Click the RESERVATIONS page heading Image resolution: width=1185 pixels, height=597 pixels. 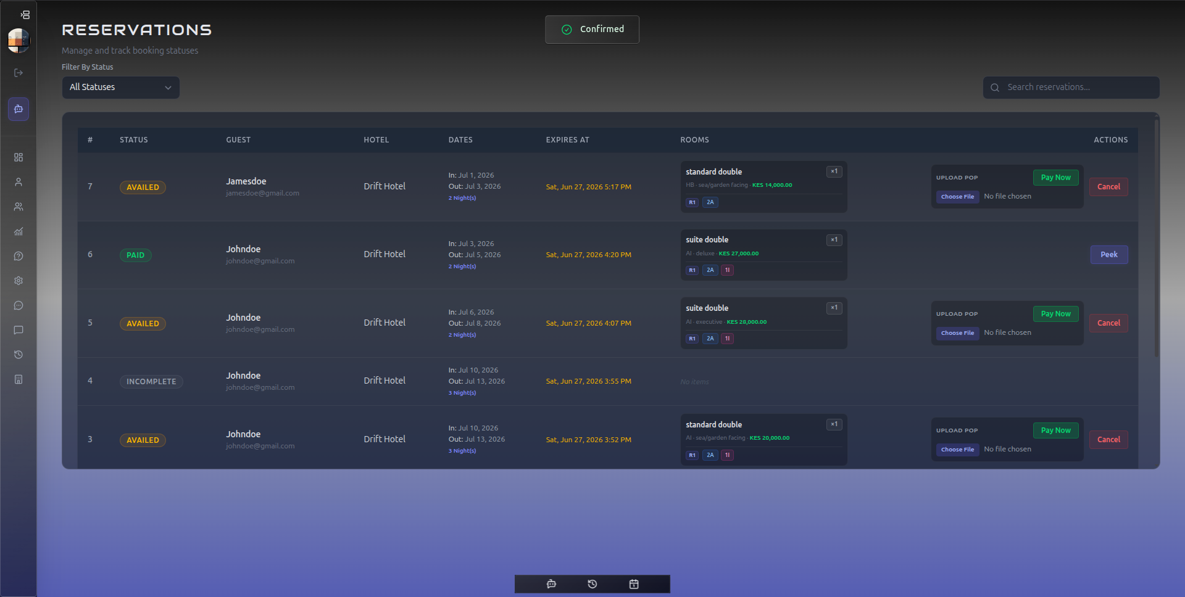click(137, 30)
